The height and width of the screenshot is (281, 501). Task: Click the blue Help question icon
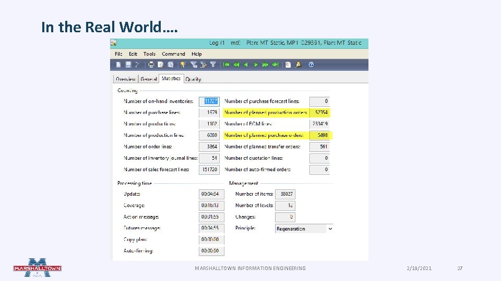pos(311,65)
